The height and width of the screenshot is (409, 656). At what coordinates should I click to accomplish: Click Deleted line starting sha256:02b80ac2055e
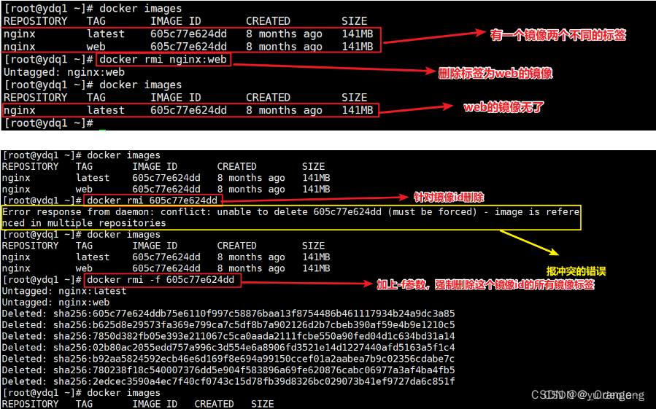tap(228, 348)
